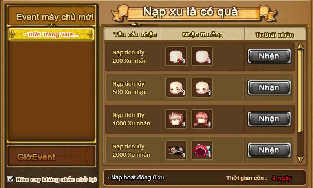Select red braided hair reward icon
Viewport: 313px width, 188px height.
click(x=202, y=119)
